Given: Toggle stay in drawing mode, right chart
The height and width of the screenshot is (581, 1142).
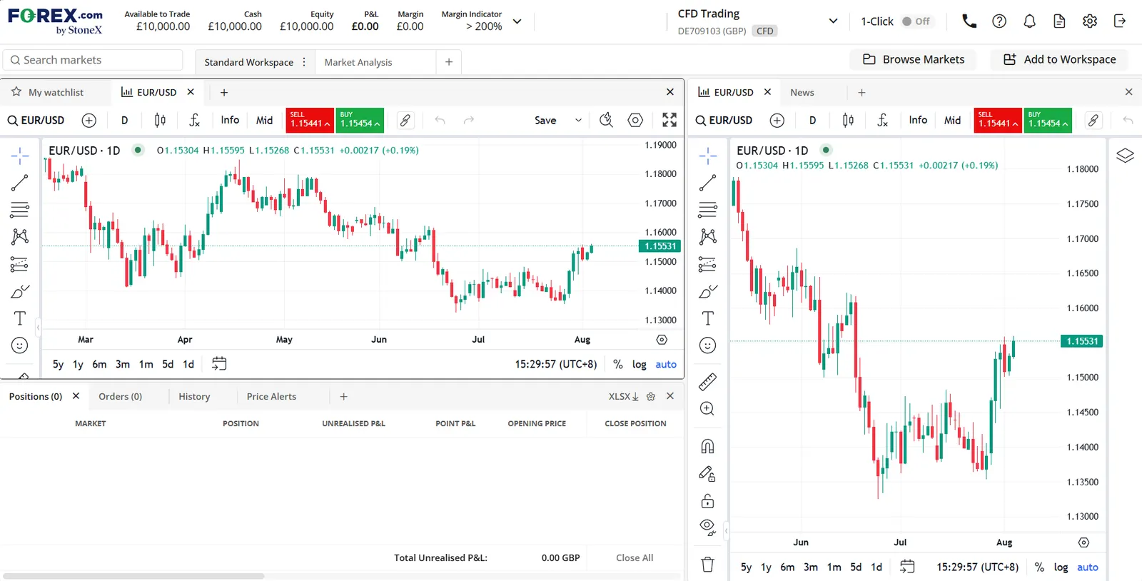Looking at the screenshot, I should [707, 473].
